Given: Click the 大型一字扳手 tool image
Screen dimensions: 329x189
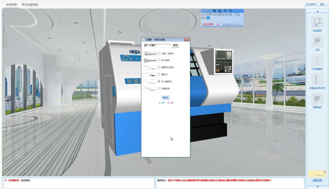Looking at the screenshot, I should [150, 54].
